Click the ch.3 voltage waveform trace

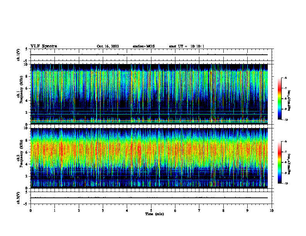[x=149, y=198]
